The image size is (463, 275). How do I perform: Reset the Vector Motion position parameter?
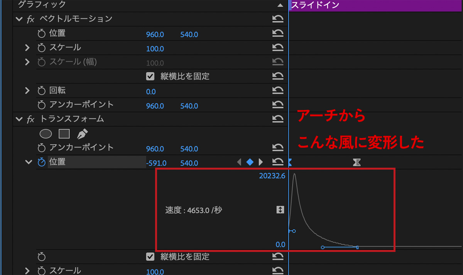pos(277,33)
